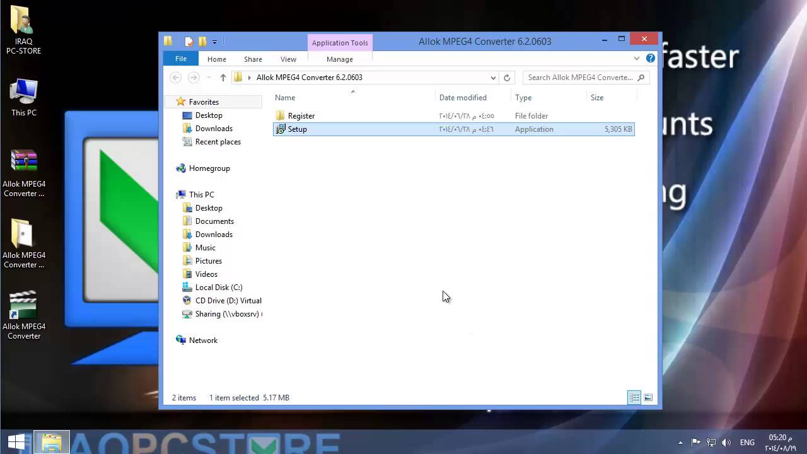Go back with the Back arrow
This screenshot has width=807, height=454.
(x=176, y=78)
